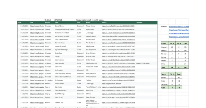Select the Date column header
Screen dimensions: 206x108
[20, 23]
